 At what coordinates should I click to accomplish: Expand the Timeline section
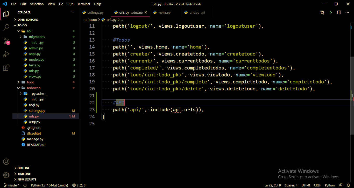(x=46, y=174)
